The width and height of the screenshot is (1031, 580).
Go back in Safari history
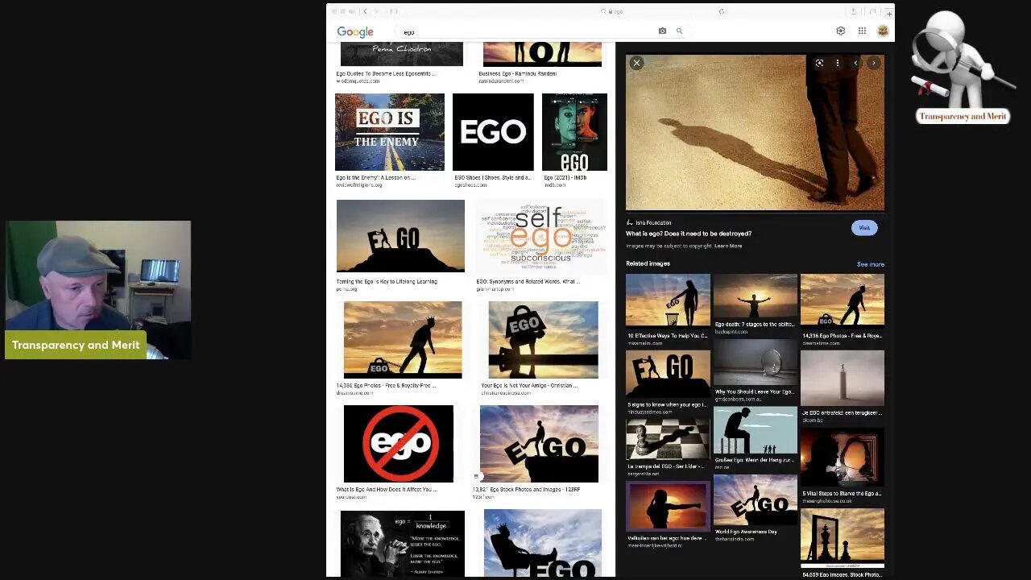365,11
